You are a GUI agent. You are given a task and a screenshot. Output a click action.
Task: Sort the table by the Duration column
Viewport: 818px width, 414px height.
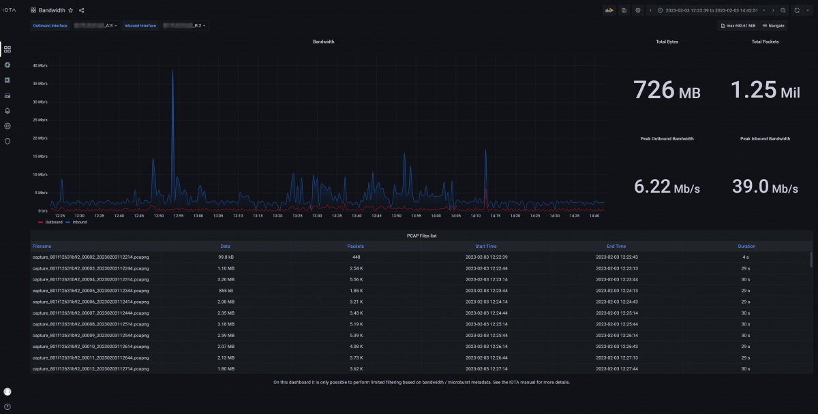[746, 246]
